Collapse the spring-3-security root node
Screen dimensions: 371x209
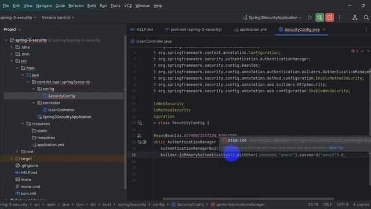pyautogui.click(x=6, y=40)
